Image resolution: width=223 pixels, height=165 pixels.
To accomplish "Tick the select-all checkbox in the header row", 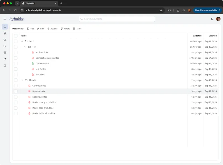I will pyautogui.click(x=16, y=36).
